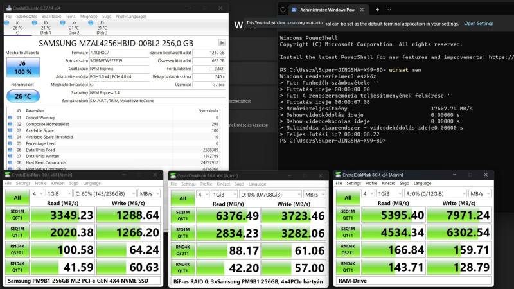Run SEQ1M Q1T1 test in D: CrystalDiskMark

(183, 233)
